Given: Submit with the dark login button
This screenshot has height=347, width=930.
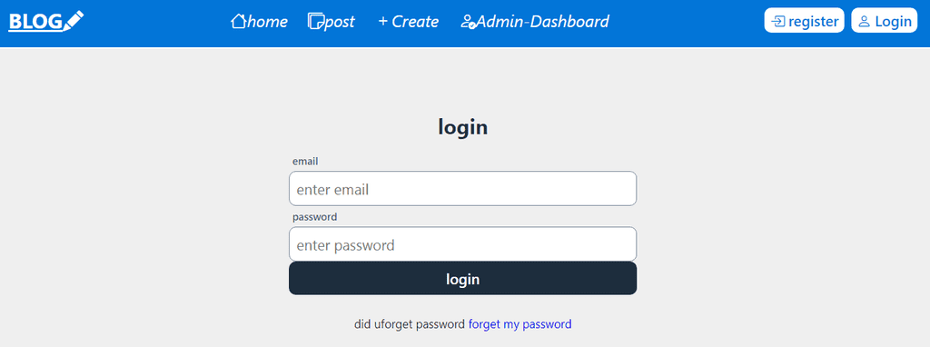Looking at the screenshot, I should [462, 278].
